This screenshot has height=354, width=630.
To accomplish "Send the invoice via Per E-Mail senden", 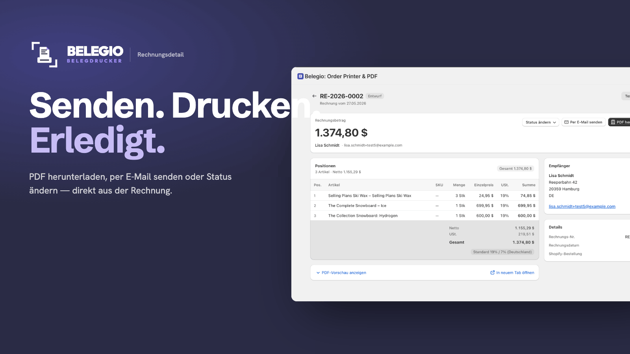I will pos(584,122).
